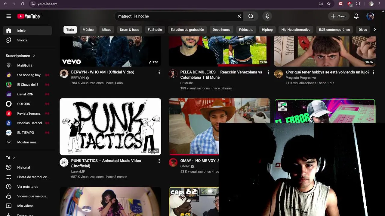Viewport: 385px width, 216px height.
Task: Open the hamburger guide menu
Action: pyautogui.click(x=8, y=16)
